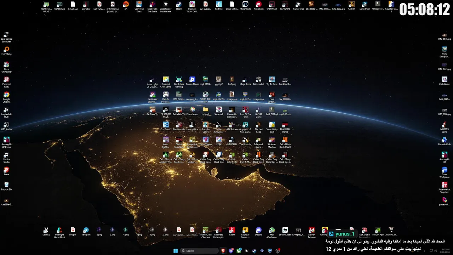Open File.pdf on the desktop
Viewport: 453px width, 255px height.
pyautogui.click(x=73, y=232)
